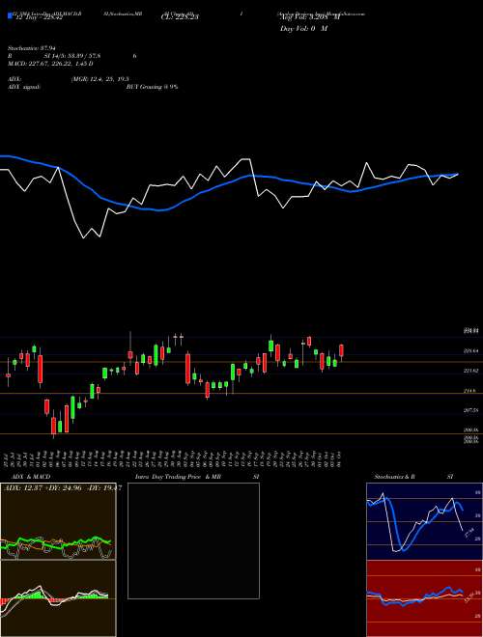Click the 'Intra Day Trading Price & MR SI' title

(197, 476)
